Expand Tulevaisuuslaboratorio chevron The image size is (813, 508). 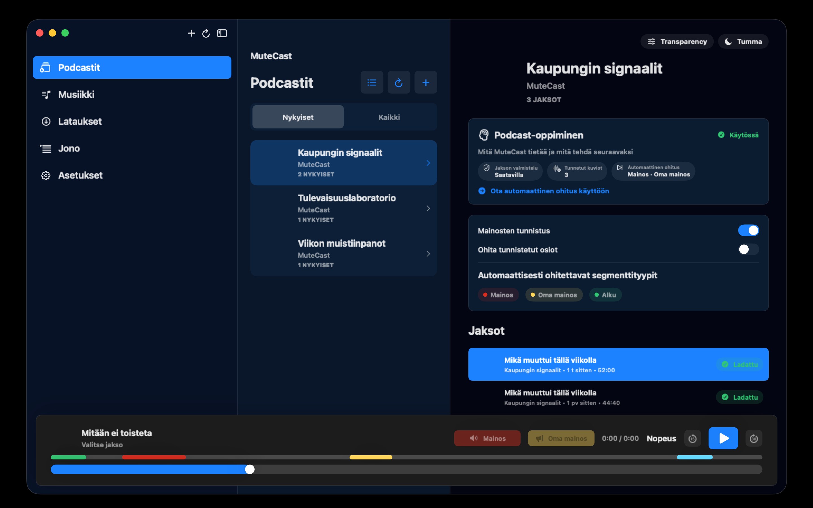pos(428,208)
